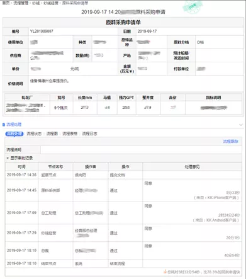Image resolution: width=246 pixels, height=279 pixels.
Task: Click the 强力GPT column header
Action: pyautogui.click(x=126, y=98)
